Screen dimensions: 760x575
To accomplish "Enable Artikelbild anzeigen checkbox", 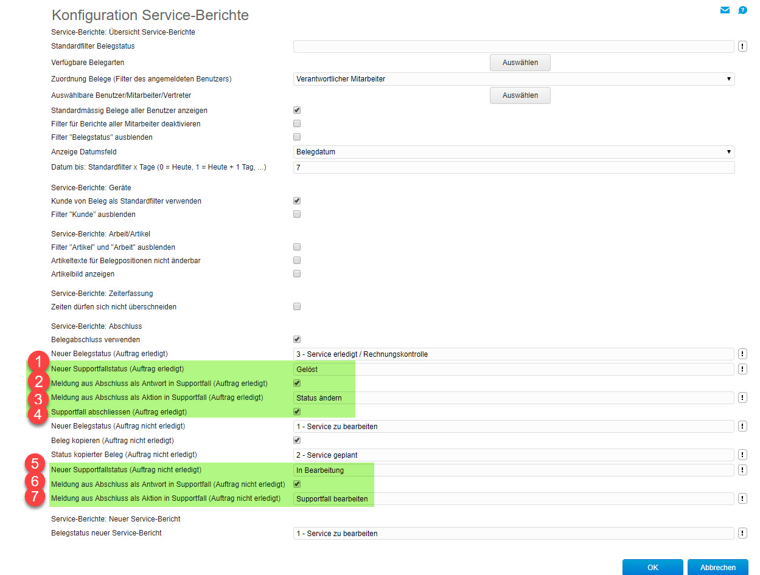I will pyautogui.click(x=297, y=274).
